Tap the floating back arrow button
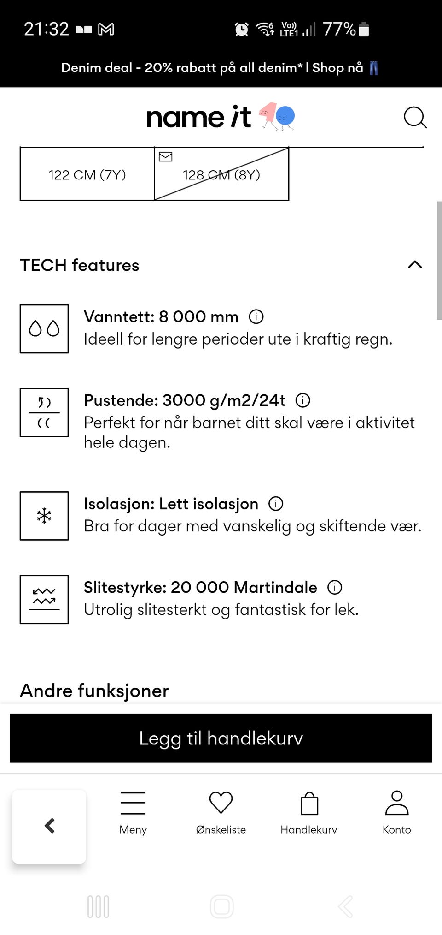This screenshot has width=442, height=935. tap(49, 826)
